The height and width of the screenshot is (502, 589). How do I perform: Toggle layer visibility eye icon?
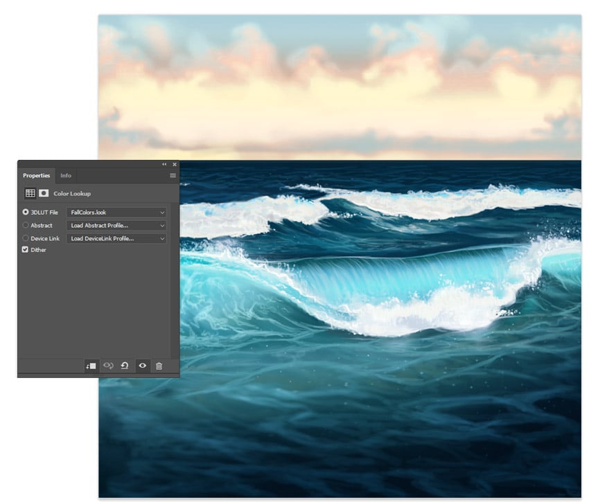tap(142, 366)
